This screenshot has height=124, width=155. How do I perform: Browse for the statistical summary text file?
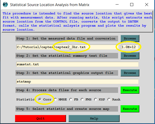(x=130, y=56)
